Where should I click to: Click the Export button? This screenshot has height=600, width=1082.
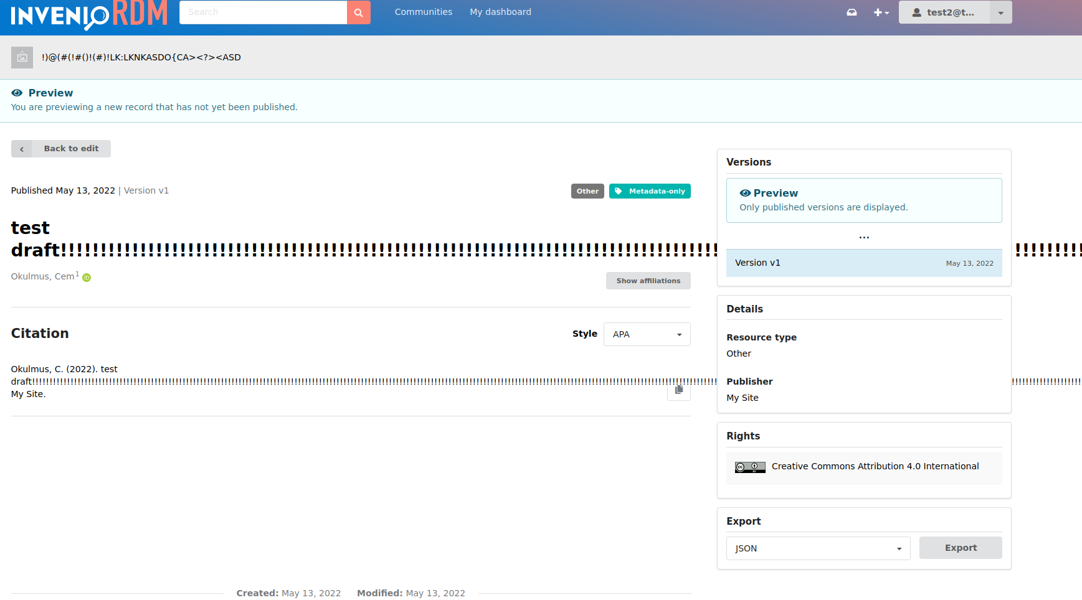tap(960, 548)
